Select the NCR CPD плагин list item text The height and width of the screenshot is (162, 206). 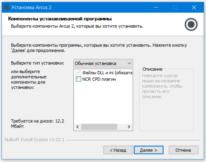point(99,79)
